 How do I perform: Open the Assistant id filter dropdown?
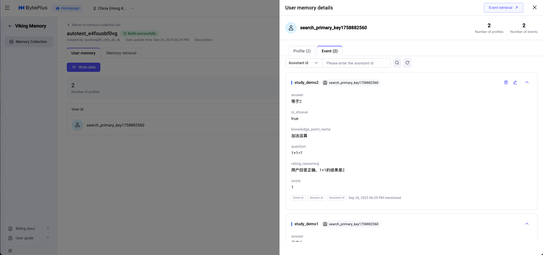(x=304, y=63)
